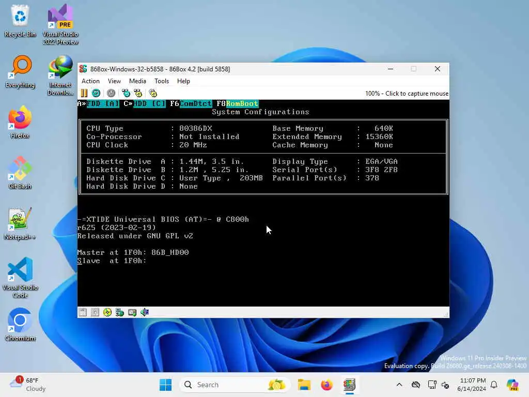Open the Help menu
This screenshot has height=397, width=529.
[183, 81]
